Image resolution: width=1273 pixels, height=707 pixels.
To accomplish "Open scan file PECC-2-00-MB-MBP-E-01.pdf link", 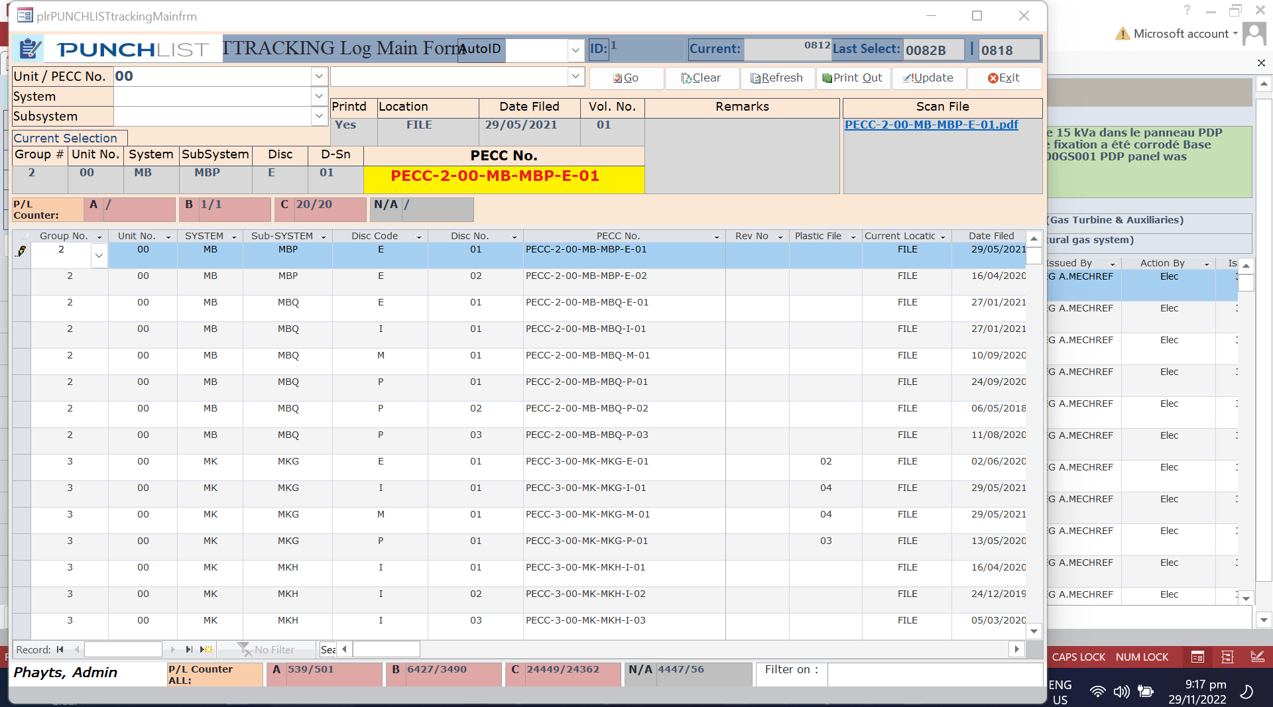I will tap(931, 125).
